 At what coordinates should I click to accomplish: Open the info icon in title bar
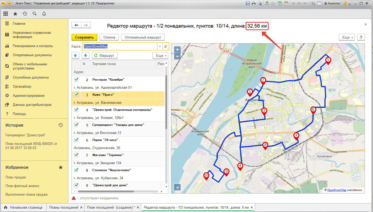pos(345,3)
